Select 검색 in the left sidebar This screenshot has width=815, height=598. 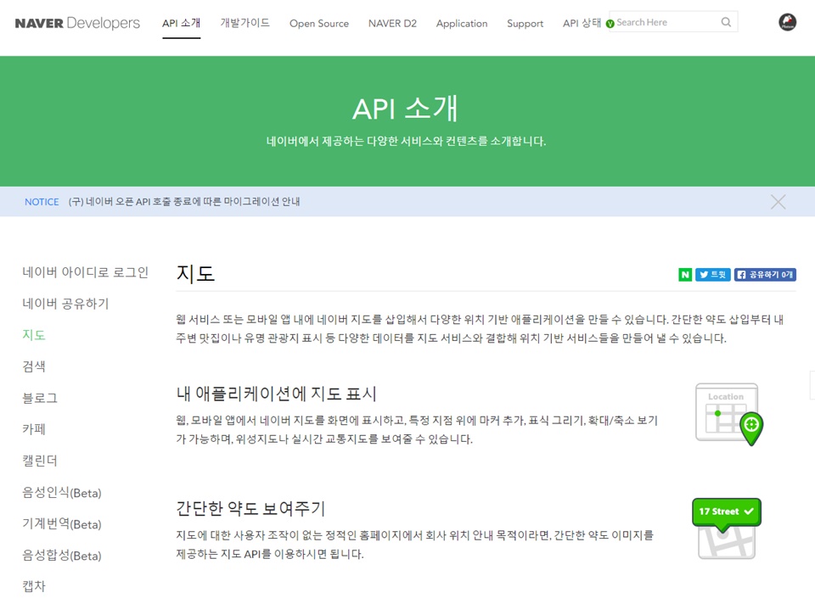(34, 366)
